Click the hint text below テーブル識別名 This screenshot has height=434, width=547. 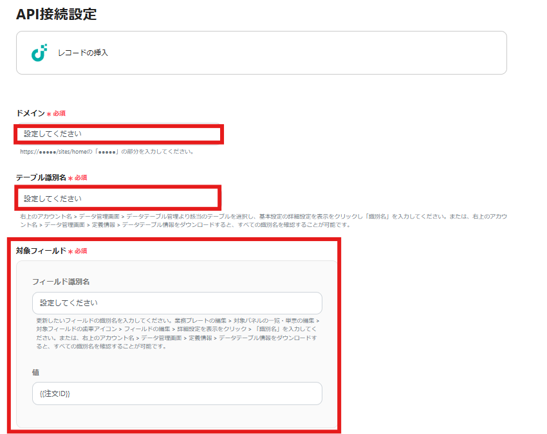263,221
